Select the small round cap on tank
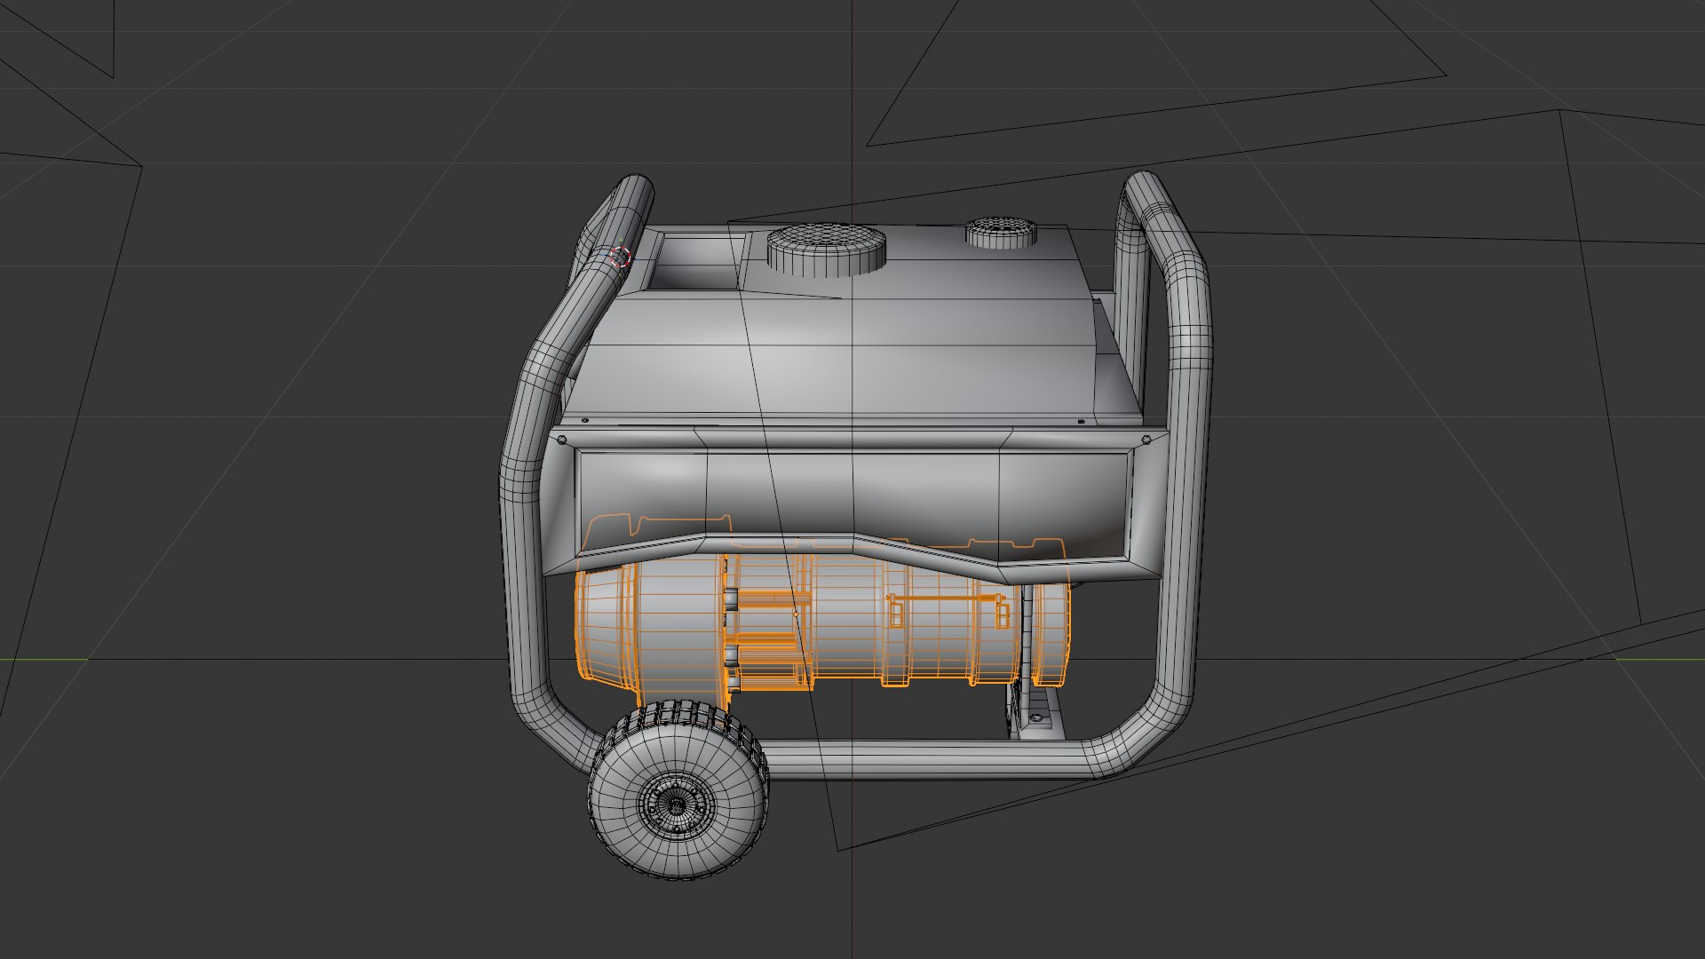 click(1002, 232)
